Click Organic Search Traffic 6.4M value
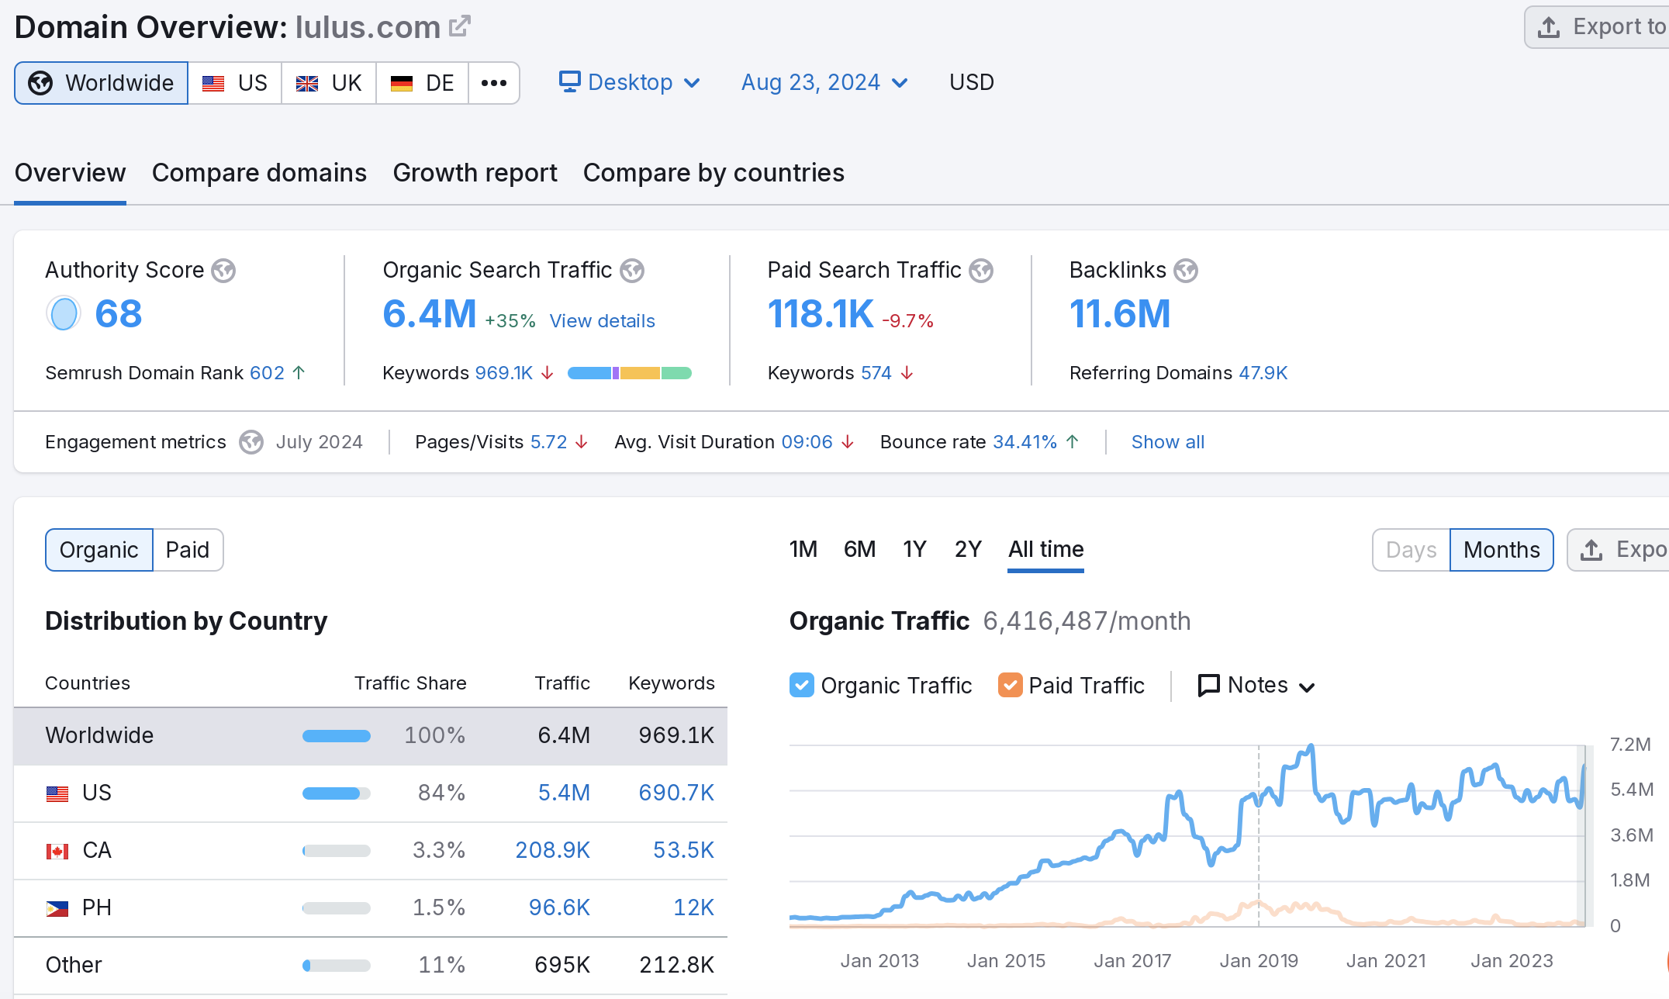The image size is (1669, 999). coord(430,314)
